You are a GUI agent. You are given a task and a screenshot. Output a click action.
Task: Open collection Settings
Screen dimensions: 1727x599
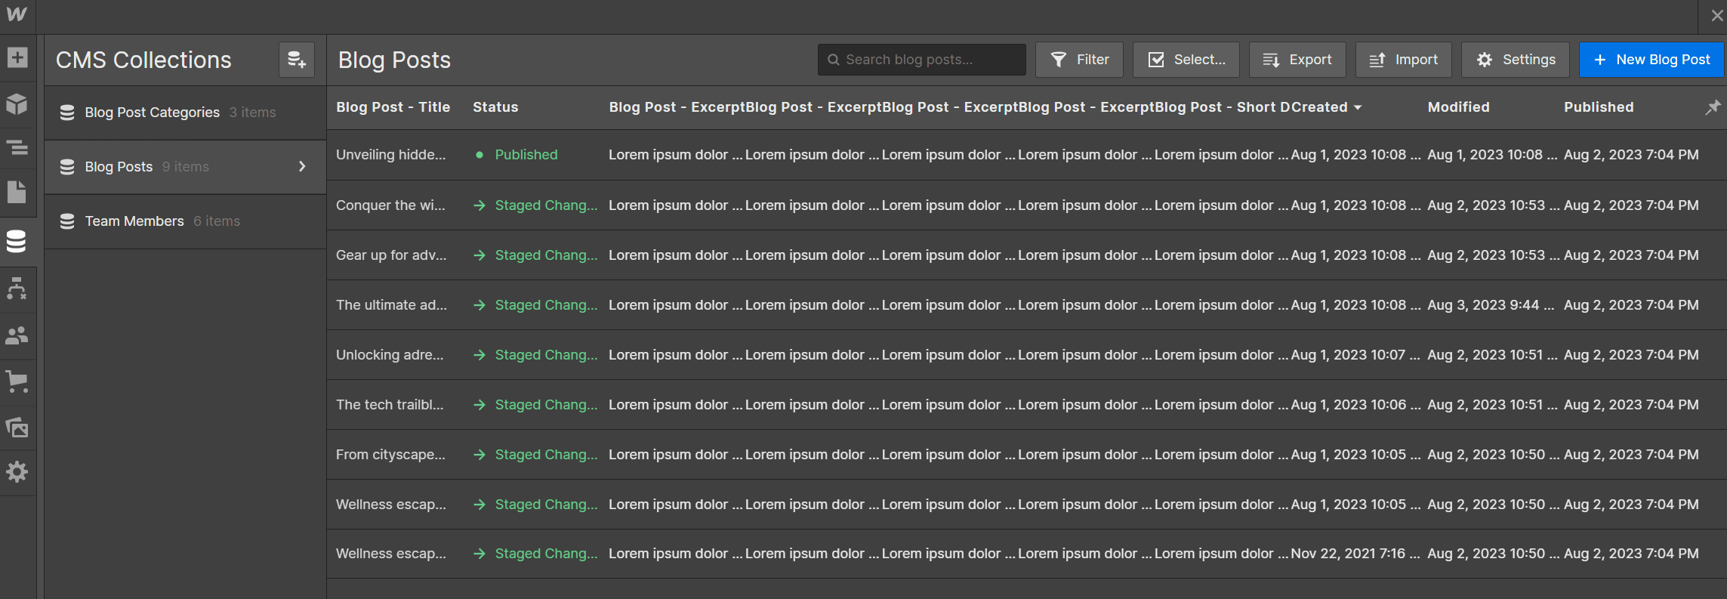pyautogui.click(x=1515, y=60)
